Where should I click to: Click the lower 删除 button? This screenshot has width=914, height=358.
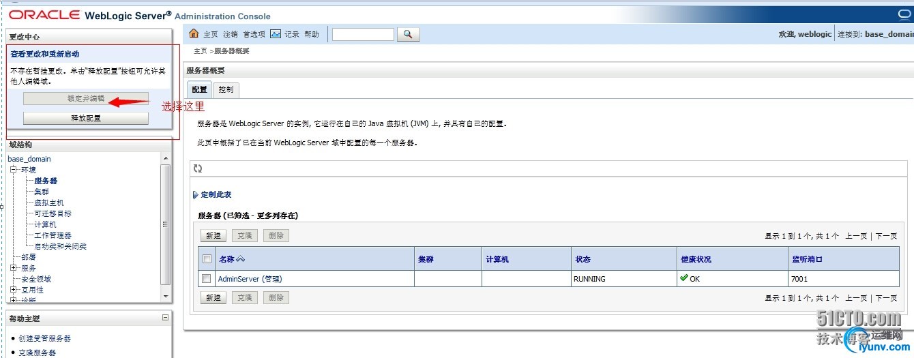tap(276, 297)
